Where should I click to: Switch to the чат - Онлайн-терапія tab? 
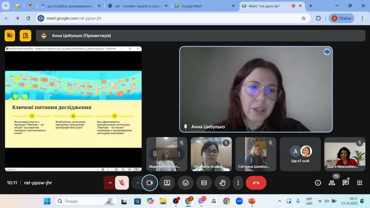(x=138, y=6)
